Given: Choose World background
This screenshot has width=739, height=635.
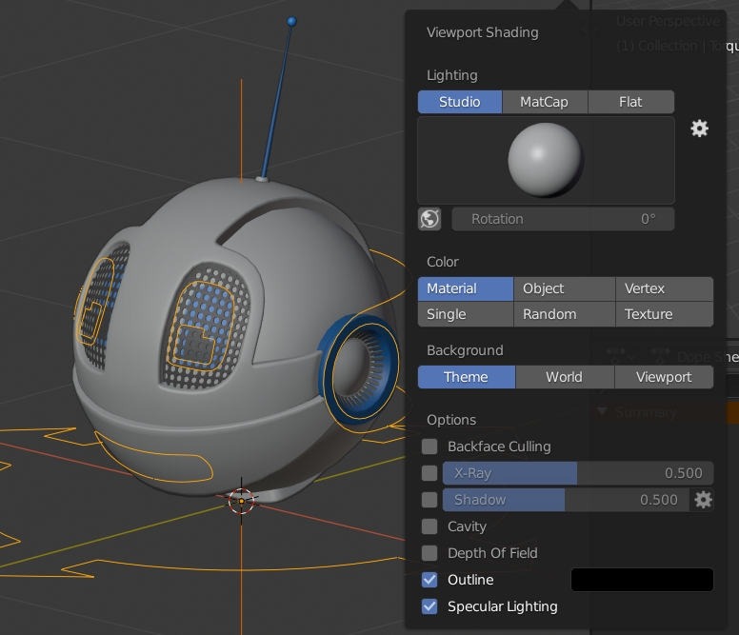Looking at the screenshot, I should click(565, 377).
